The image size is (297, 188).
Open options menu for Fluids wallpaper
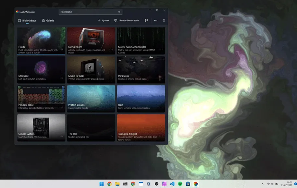61,49
